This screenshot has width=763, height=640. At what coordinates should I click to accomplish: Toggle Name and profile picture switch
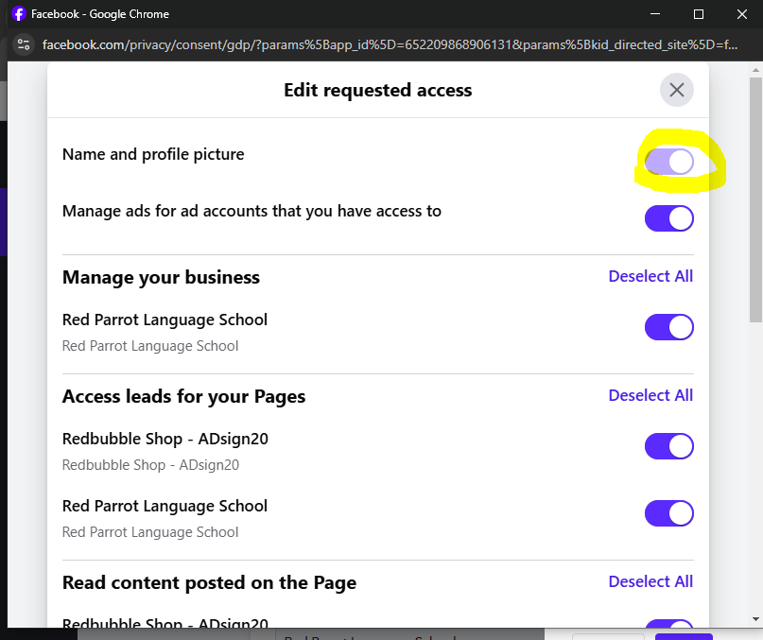(x=668, y=162)
